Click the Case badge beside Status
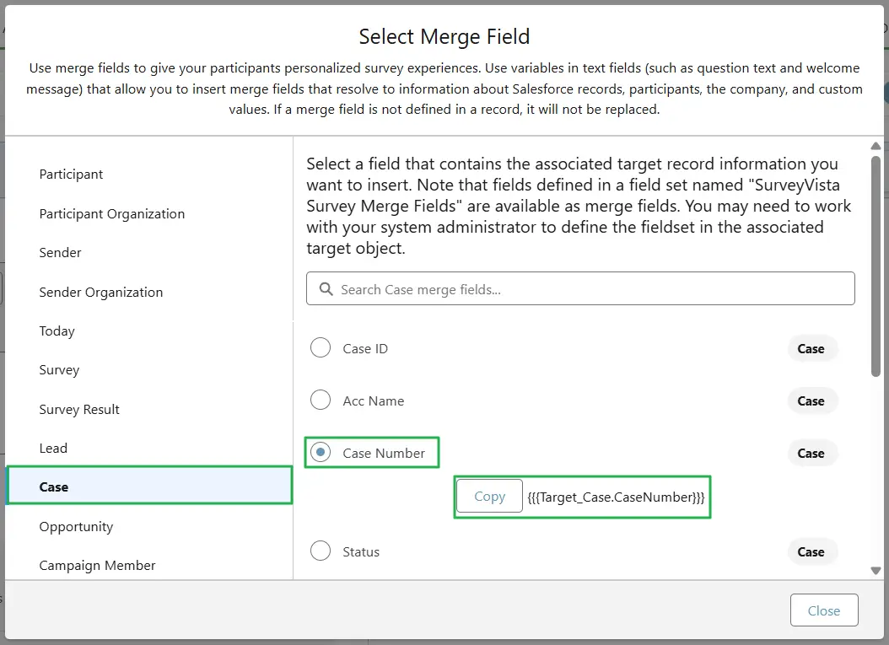The height and width of the screenshot is (645, 889). coord(811,551)
